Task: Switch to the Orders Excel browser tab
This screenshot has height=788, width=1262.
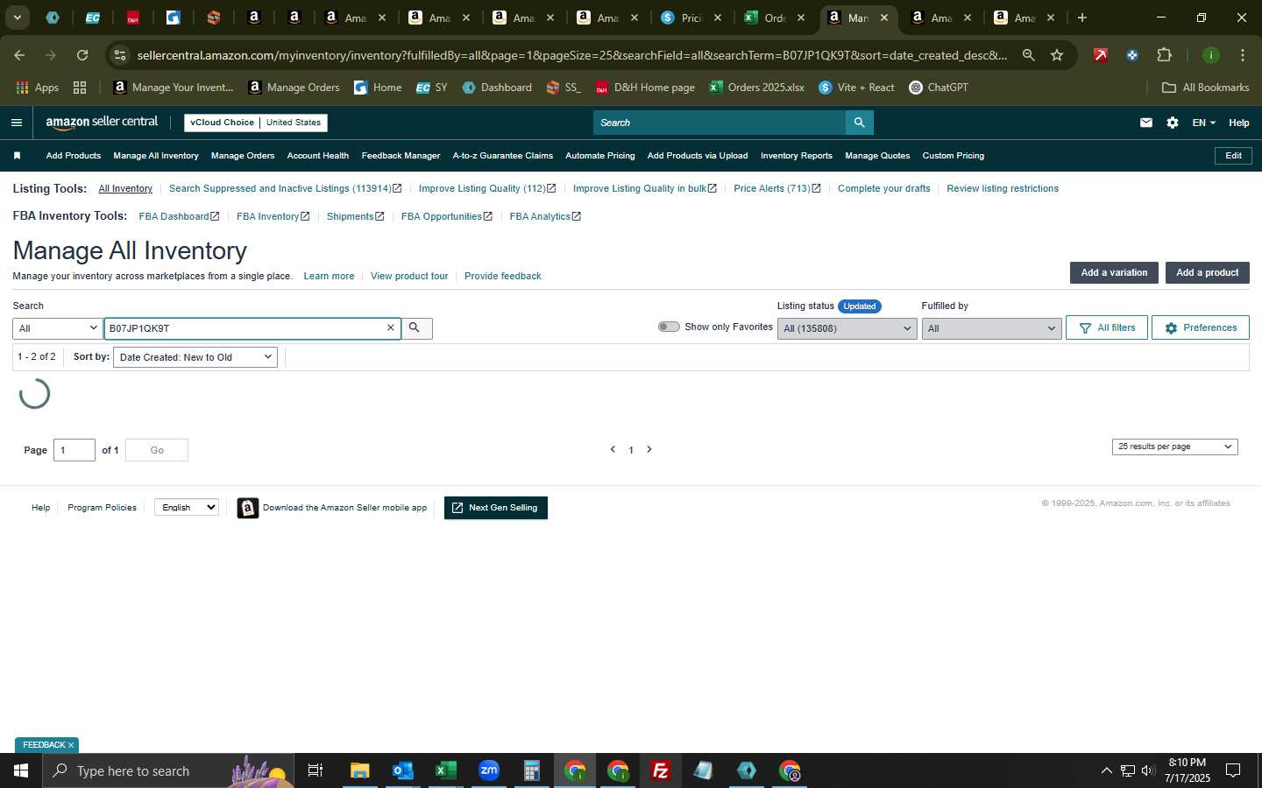Action: pyautogui.click(x=775, y=18)
